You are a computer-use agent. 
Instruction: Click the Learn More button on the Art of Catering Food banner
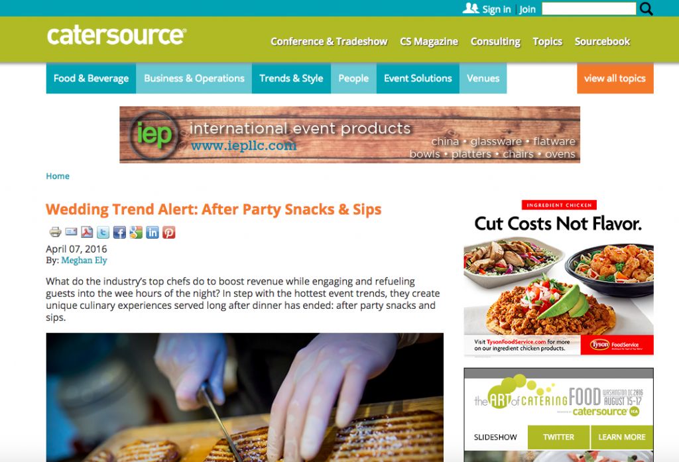(622, 437)
